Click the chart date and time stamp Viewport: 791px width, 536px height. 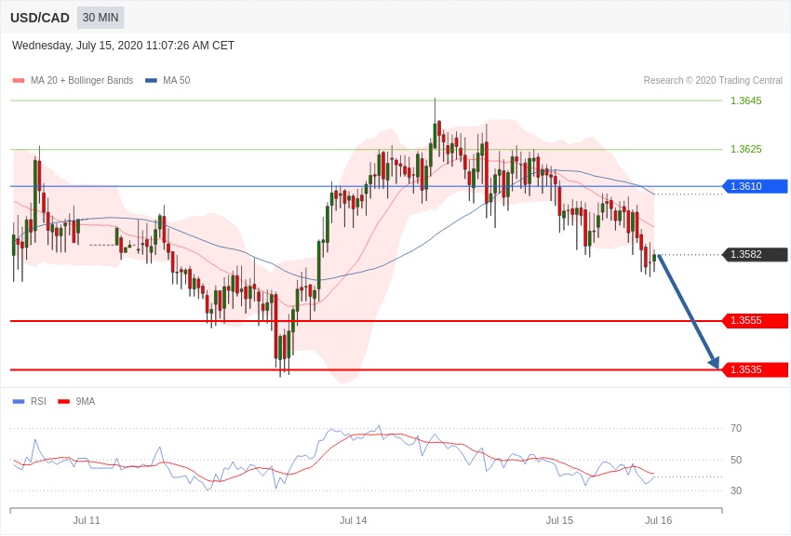point(123,46)
